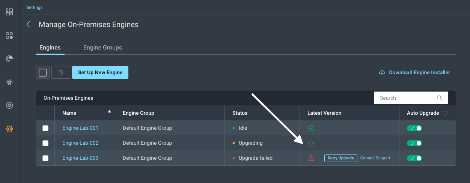Viewport: 470px width, 183px height.
Task: Go back using the left chevron arrow
Action: pyautogui.click(x=28, y=24)
